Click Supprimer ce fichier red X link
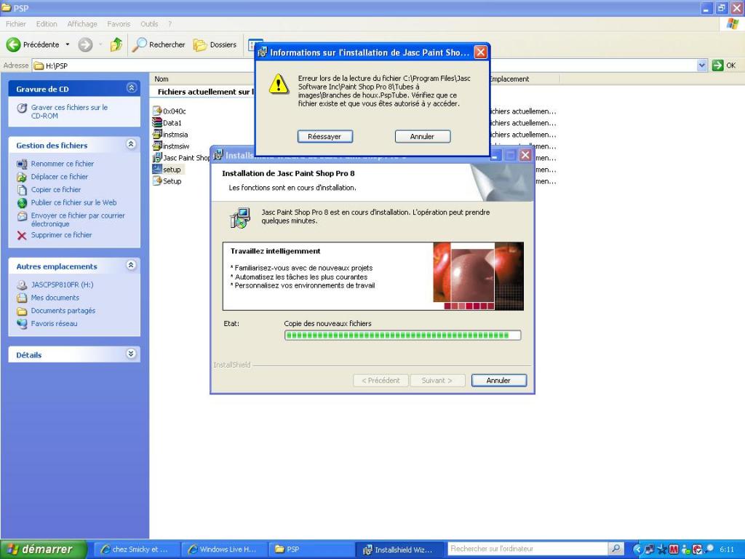745x559 pixels. [61, 235]
